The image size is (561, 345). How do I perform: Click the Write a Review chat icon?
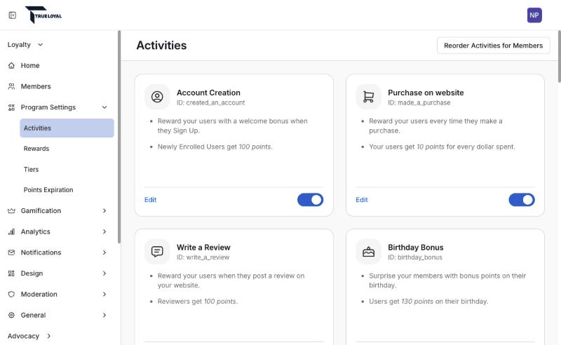(157, 252)
